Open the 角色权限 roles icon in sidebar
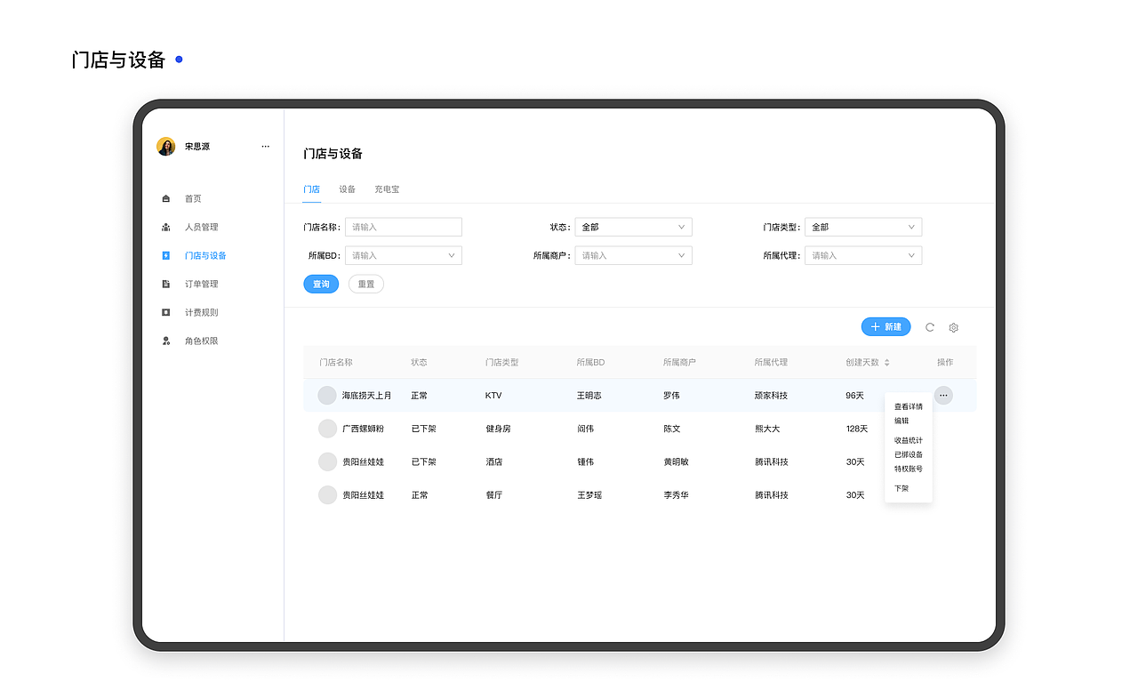 165,340
